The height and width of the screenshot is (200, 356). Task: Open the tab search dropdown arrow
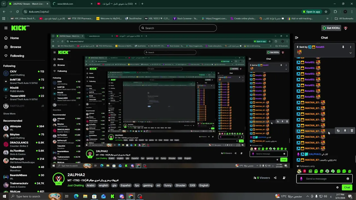point(3,4)
